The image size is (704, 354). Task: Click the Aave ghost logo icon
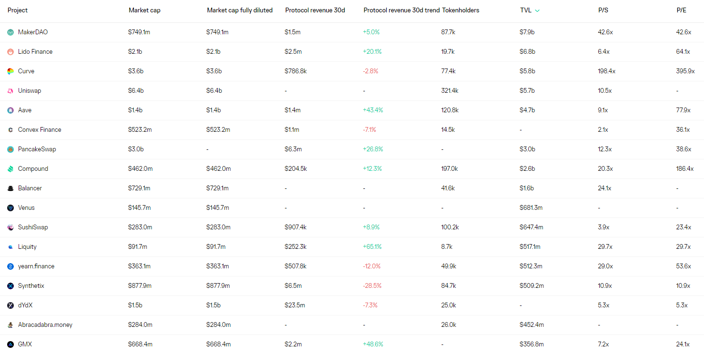tap(10, 110)
